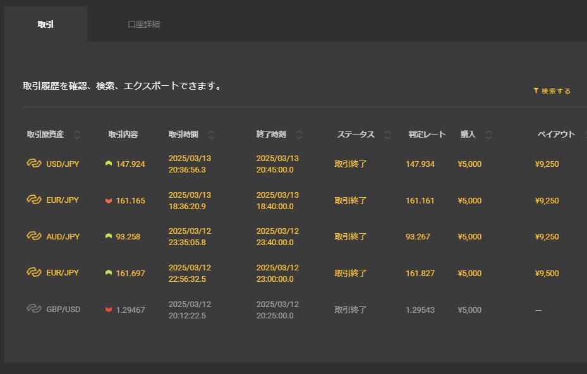Click the ステータス header label
The height and width of the screenshot is (374, 587).
click(x=356, y=135)
